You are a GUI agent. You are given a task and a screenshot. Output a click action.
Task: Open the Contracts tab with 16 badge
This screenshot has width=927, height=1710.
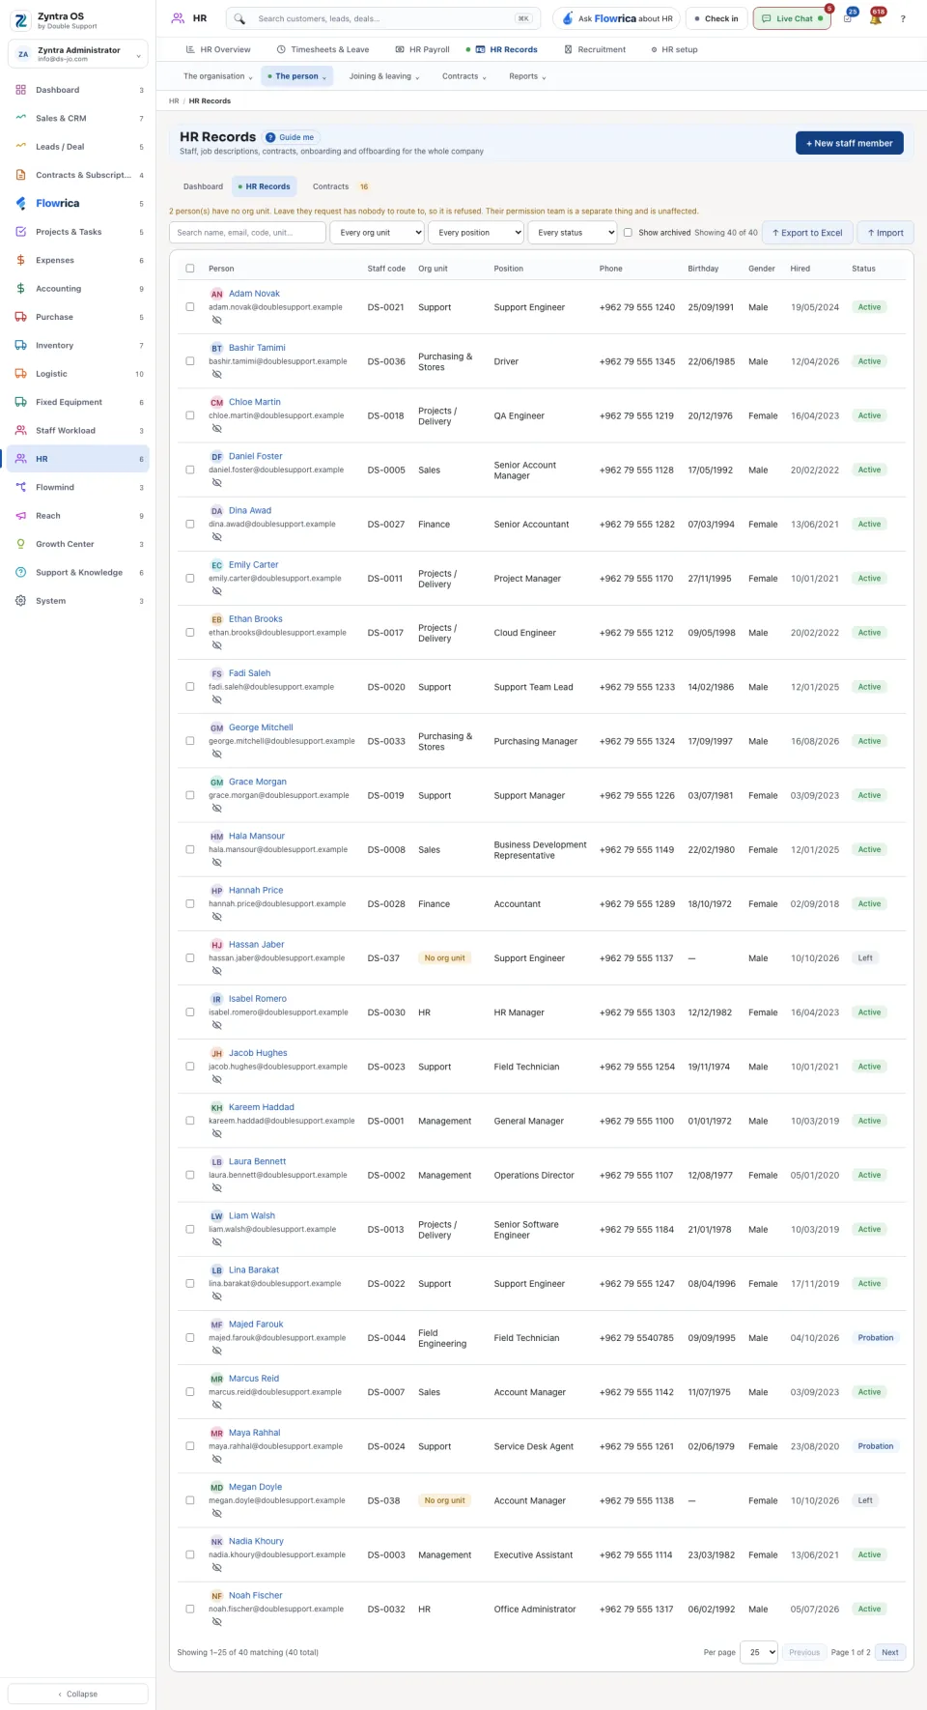pyautogui.click(x=341, y=186)
